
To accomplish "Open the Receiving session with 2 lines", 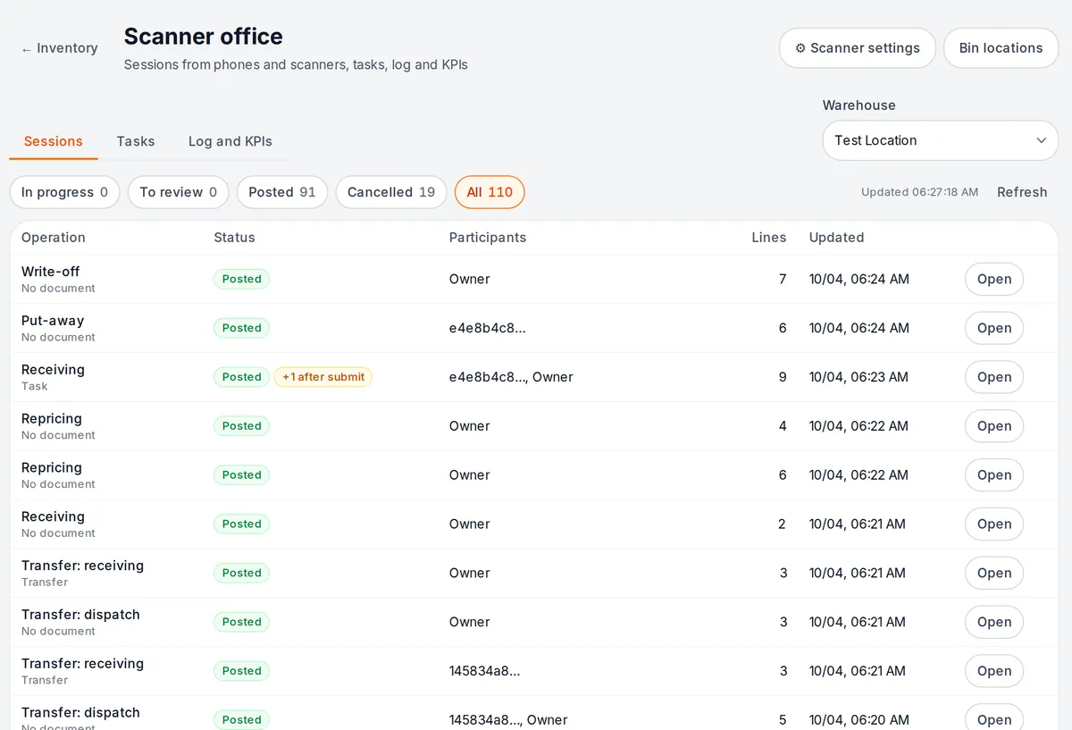I will tap(994, 524).
